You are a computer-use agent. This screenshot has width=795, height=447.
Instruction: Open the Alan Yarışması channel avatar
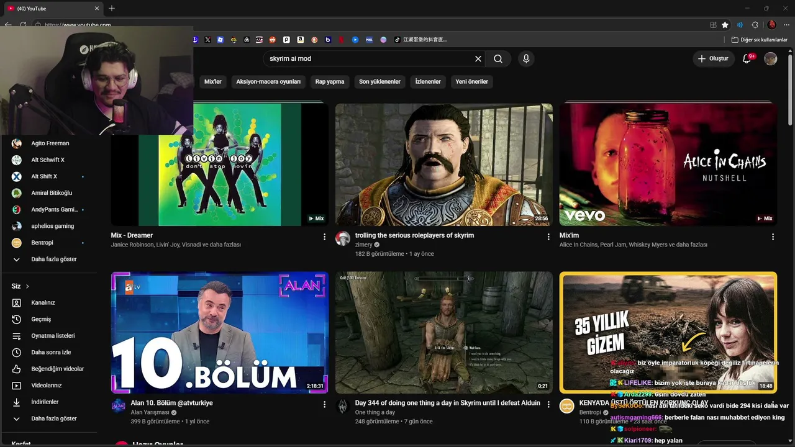pos(119,406)
